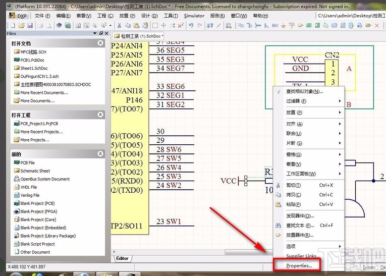The width and height of the screenshot is (386, 276).
Task: Click the Clear Filter toolbar icon
Action: click(x=181, y=25)
